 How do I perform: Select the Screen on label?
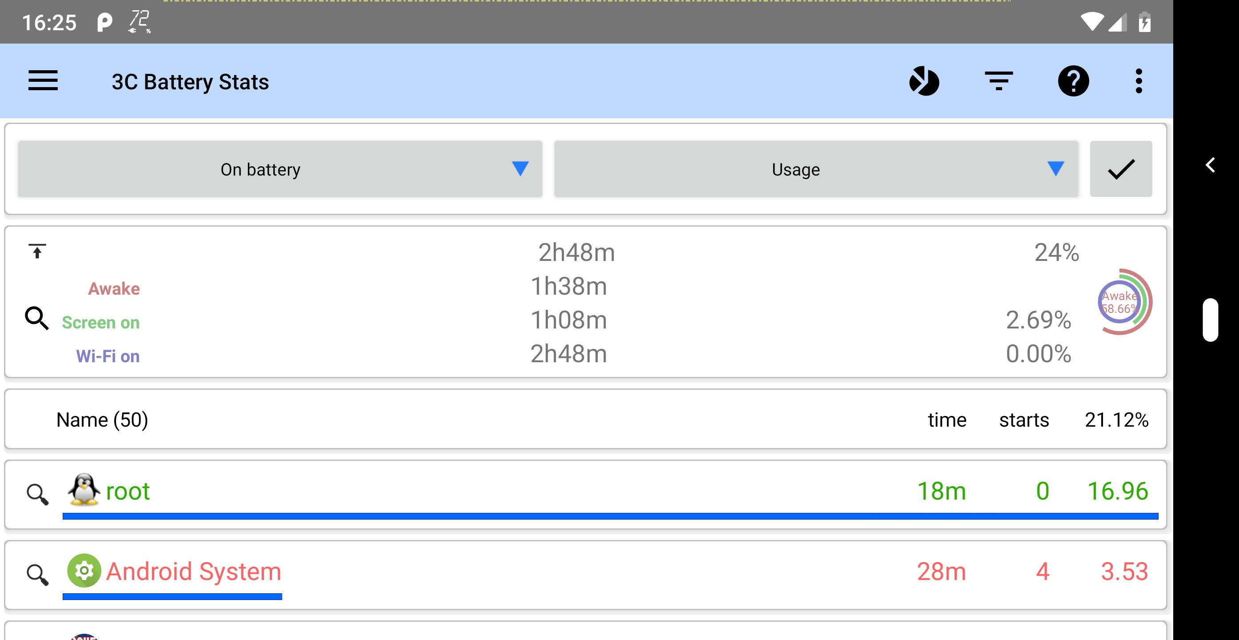(x=100, y=322)
